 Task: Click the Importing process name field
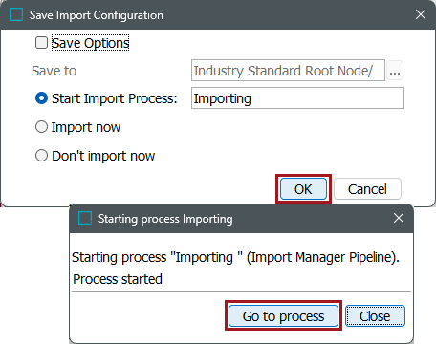coord(297,98)
